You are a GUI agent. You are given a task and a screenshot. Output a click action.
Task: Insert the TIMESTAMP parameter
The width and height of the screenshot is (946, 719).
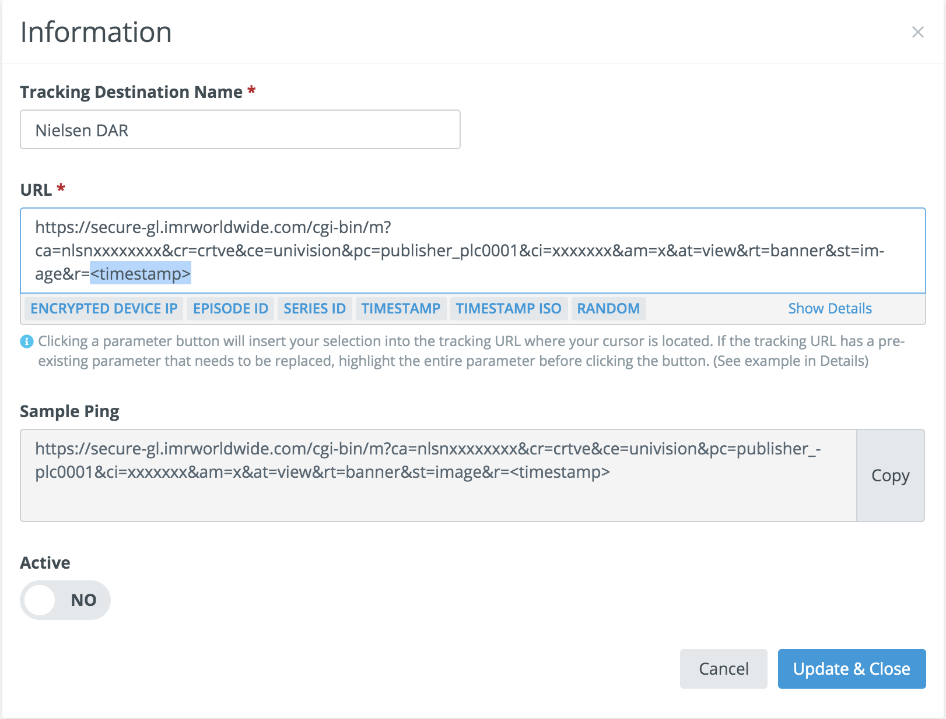click(401, 308)
